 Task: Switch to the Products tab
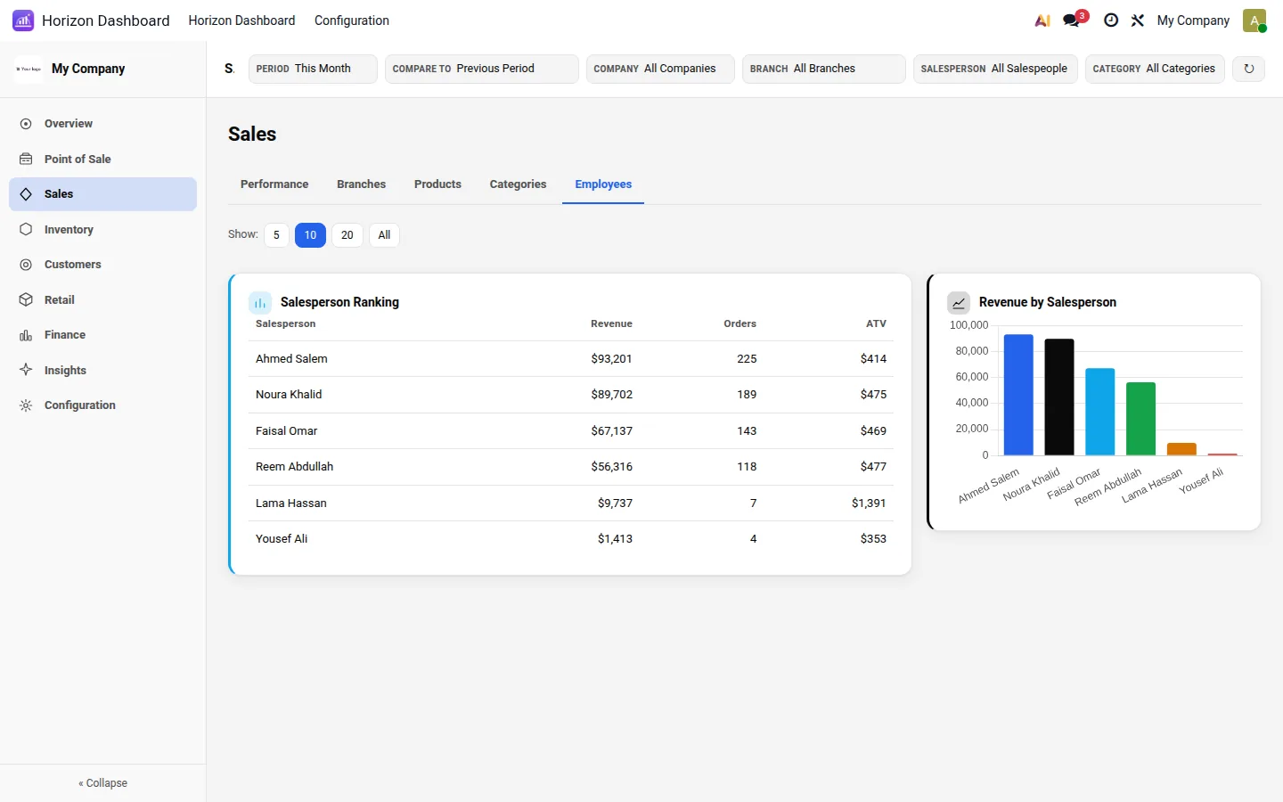437,184
